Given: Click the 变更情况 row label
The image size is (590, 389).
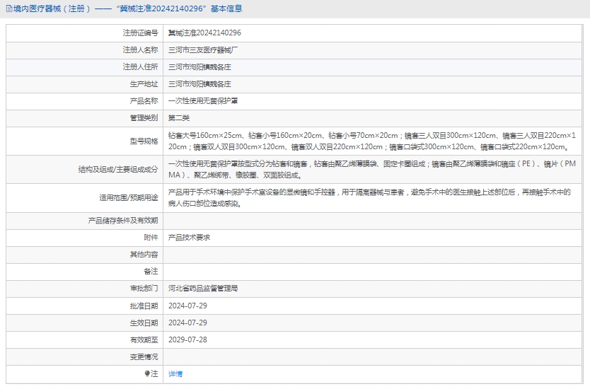Looking at the screenshot, I should [x=144, y=356].
